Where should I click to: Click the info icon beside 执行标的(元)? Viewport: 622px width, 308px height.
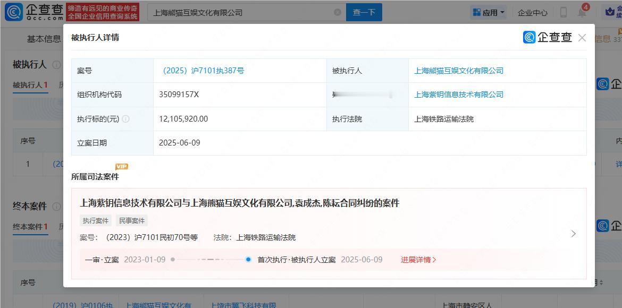126,119
